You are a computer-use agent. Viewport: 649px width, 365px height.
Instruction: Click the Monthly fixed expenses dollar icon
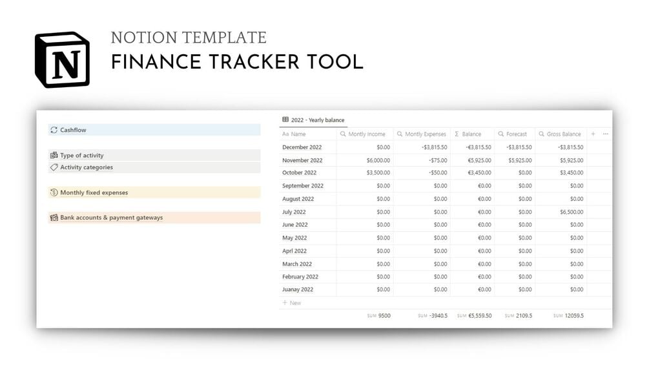(x=54, y=193)
